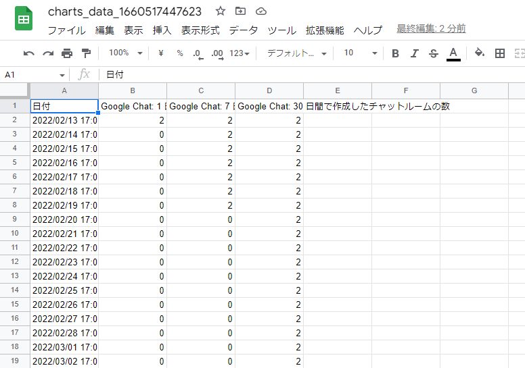
Task: Check the cloud save status icon
Action: point(261,11)
